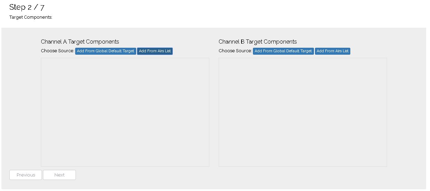Screen dimensions: 430x191
Task: Load the global default target into Channel B
Action: point(283,51)
